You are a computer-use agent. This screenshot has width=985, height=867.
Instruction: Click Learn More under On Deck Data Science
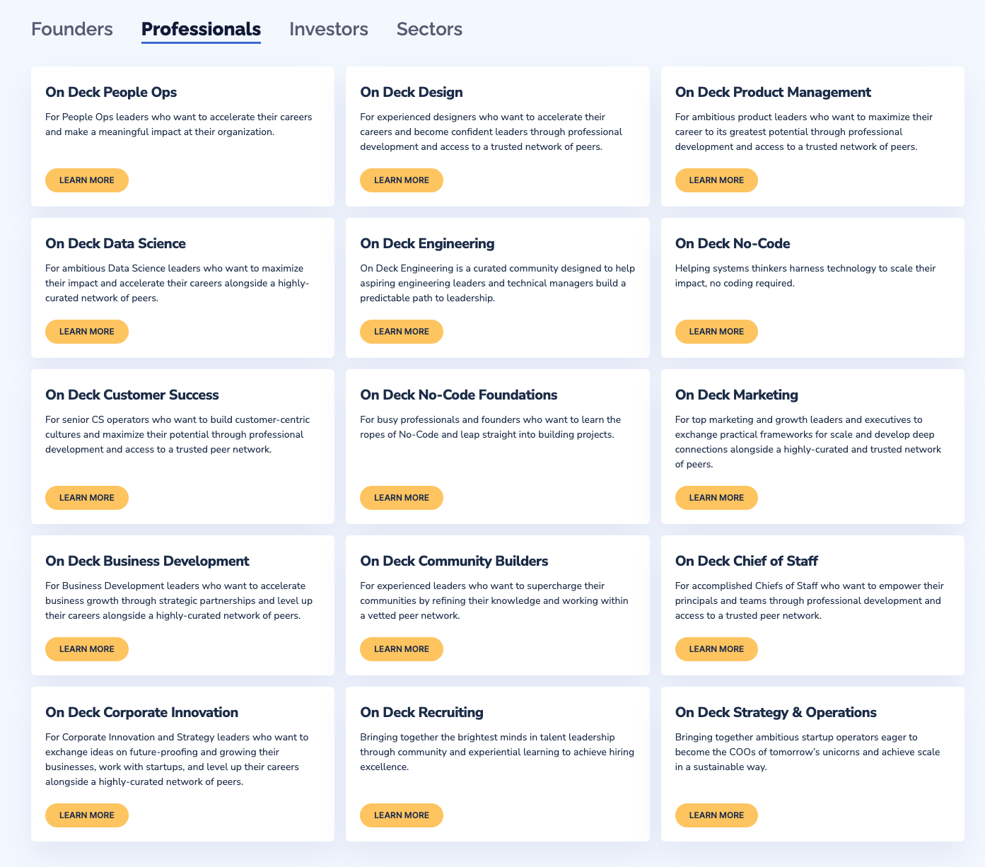click(87, 332)
